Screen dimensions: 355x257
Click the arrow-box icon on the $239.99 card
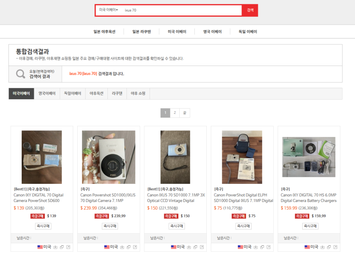135,247
